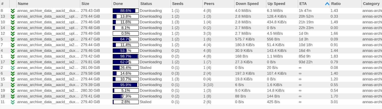Click the download icon on torrent #5 row

click(13, 39)
